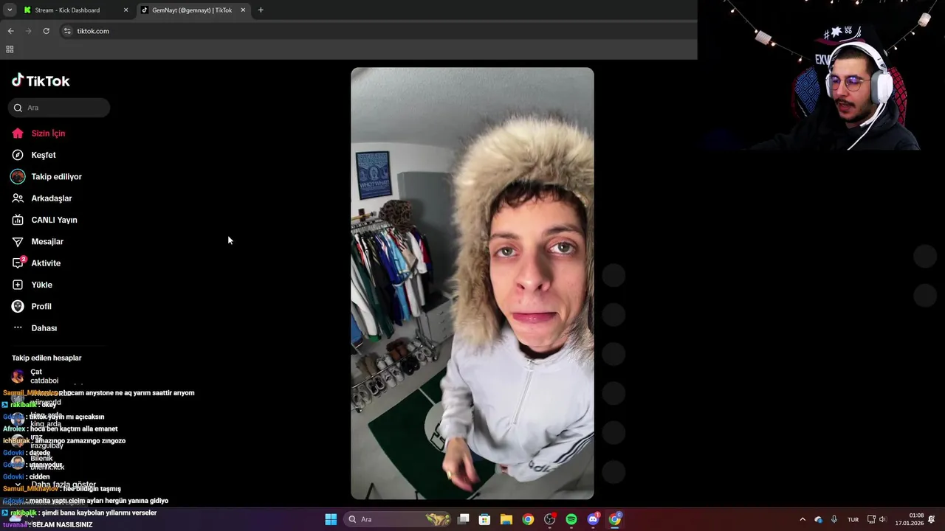Screen dimensions: 945x531
Task: Open the browser tab search dropdown
Action: click(10, 10)
